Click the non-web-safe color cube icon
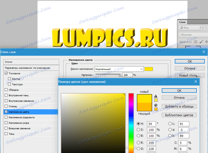This screenshot has height=153, width=208. coord(156,105)
